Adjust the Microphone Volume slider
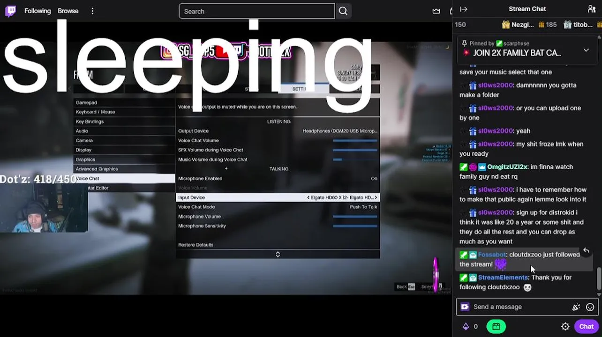The height and width of the screenshot is (337, 602). (x=355, y=216)
